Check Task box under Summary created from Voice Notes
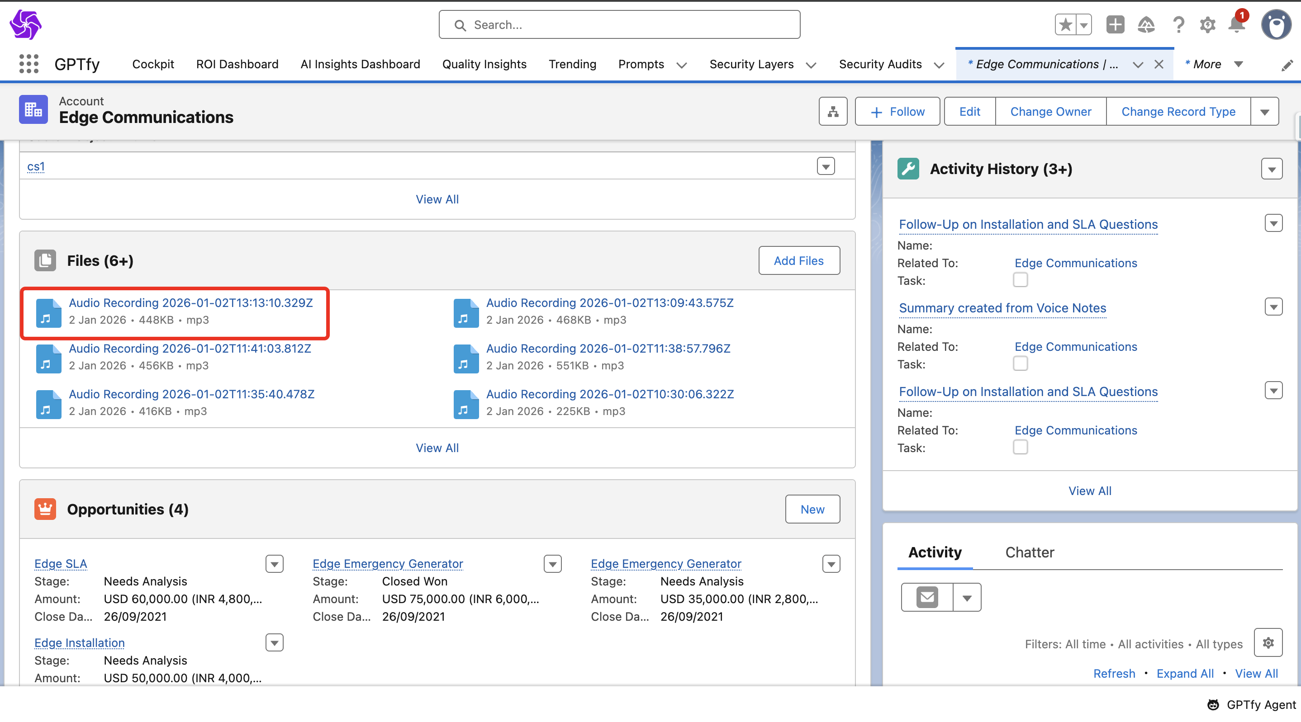The height and width of the screenshot is (722, 1301). tap(1020, 363)
